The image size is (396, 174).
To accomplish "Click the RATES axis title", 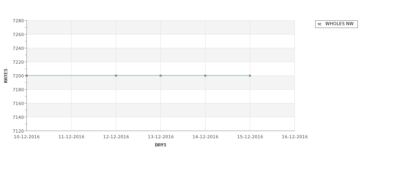I will (6, 76).
